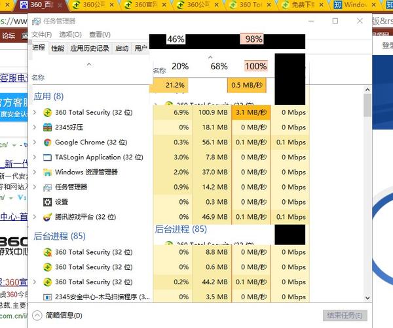This screenshot has height=328, width=393.
Task: Click 论坛 bookmark in the browser
Action: (x=9, y=36)
